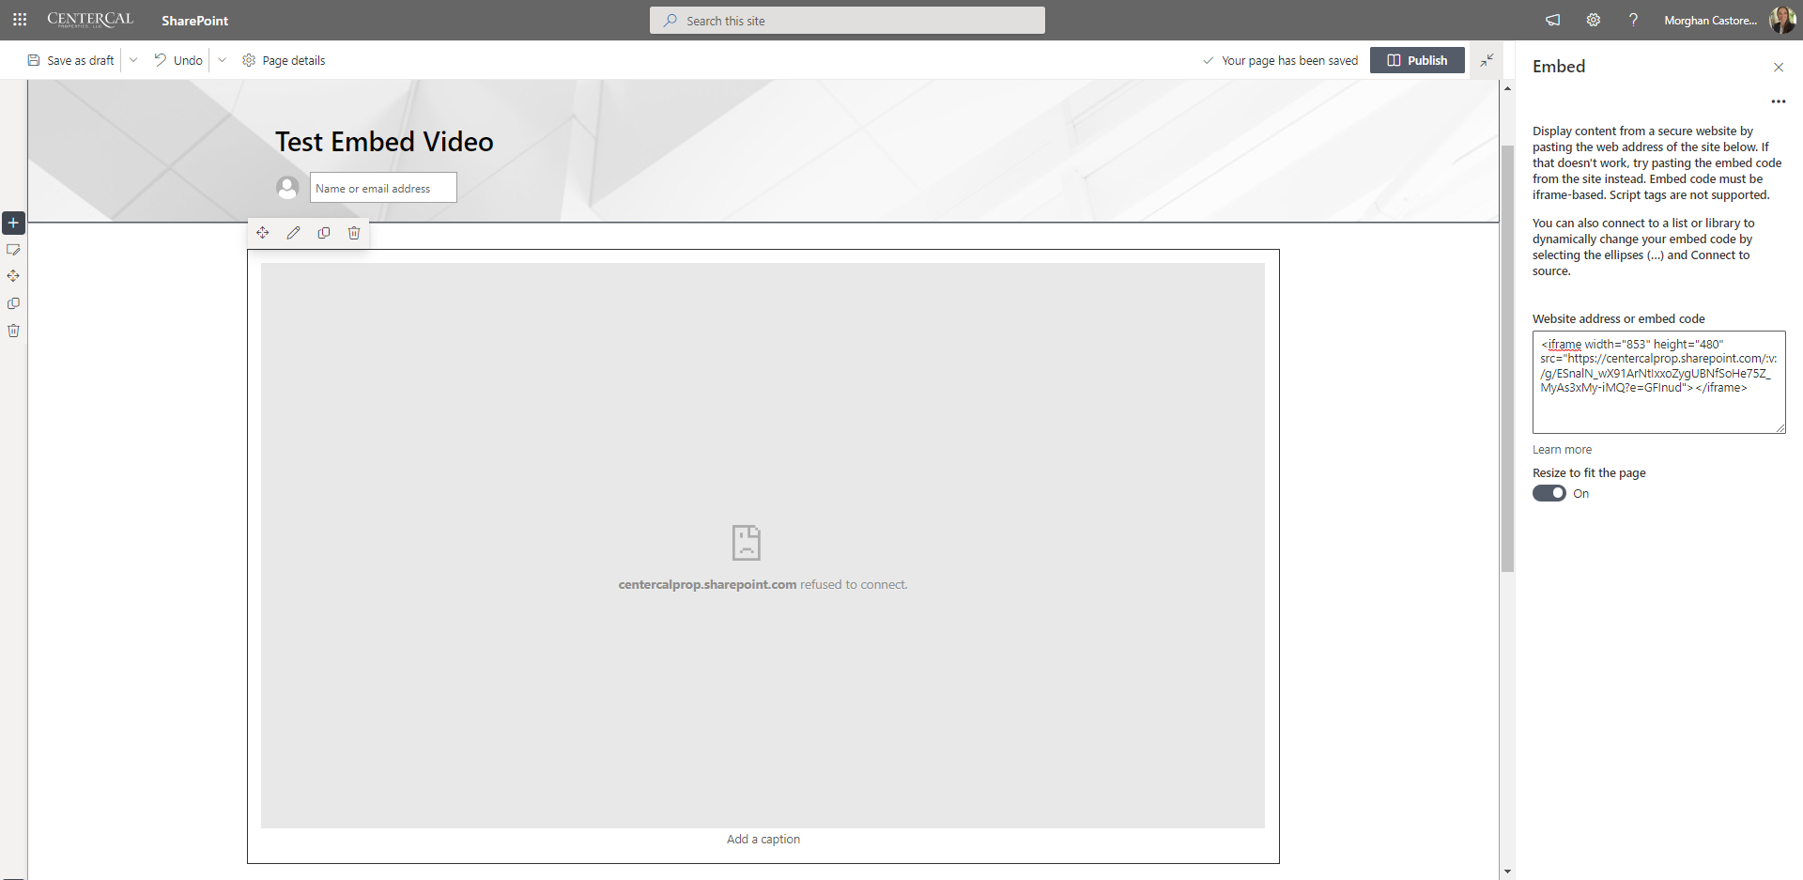Duplicate the embed web part
This screenshot has width=1803, height=880.
324,232
